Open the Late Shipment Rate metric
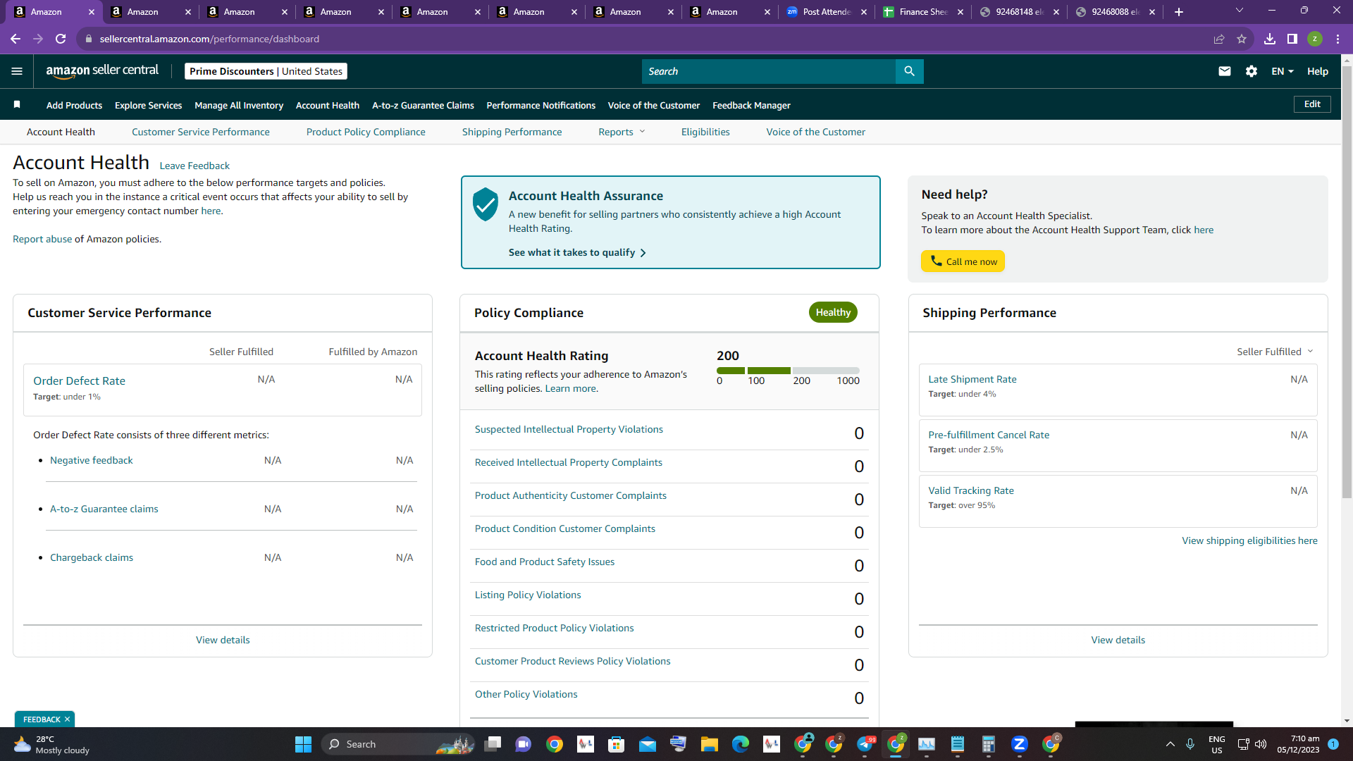This screenshot has height=761, width=1353. coord(972,379)
